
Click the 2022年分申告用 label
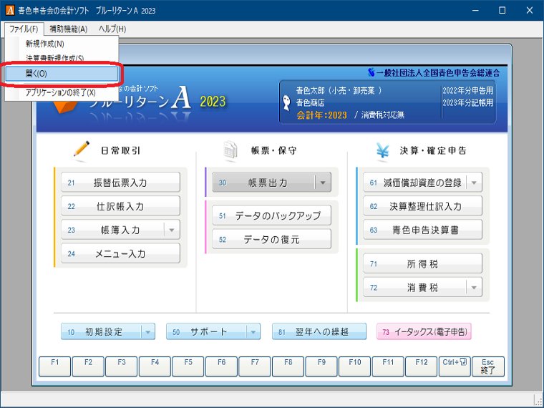coord(467,91)
